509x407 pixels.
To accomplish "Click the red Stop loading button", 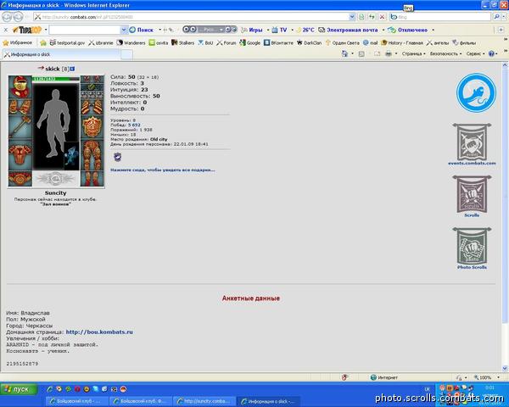I will click(x=382, y=17).
